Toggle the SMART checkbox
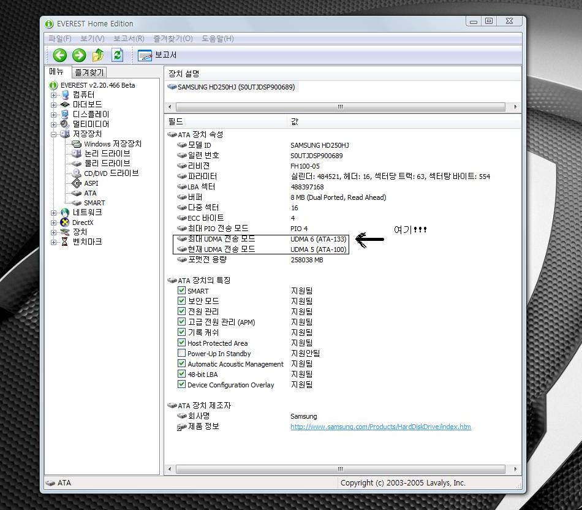Viewport: 582px width, 510px height. coord(181,291)
